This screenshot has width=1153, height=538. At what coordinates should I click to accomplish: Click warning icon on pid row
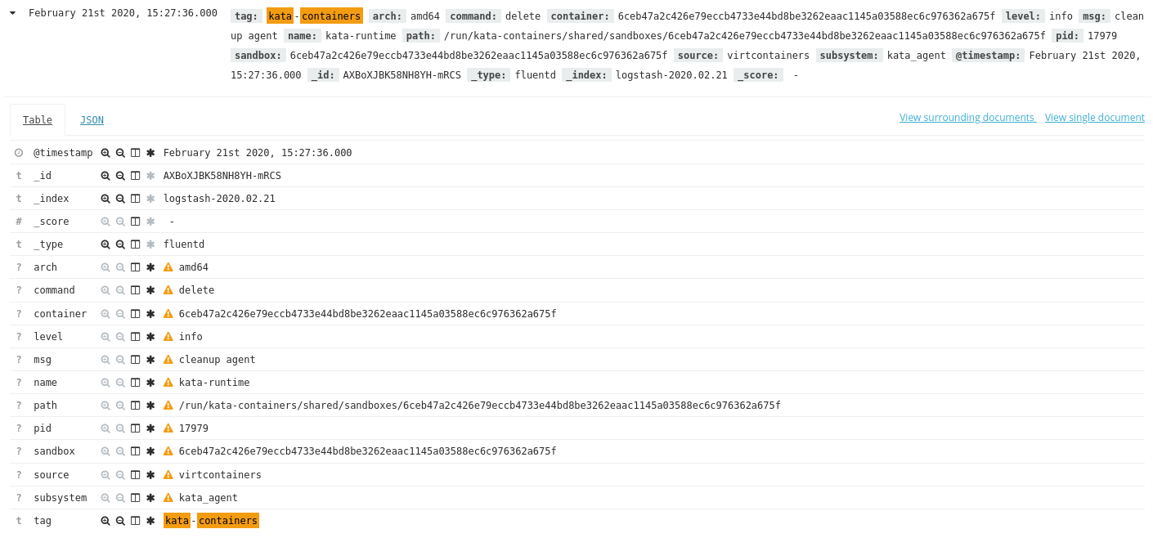tap(168, 428)
